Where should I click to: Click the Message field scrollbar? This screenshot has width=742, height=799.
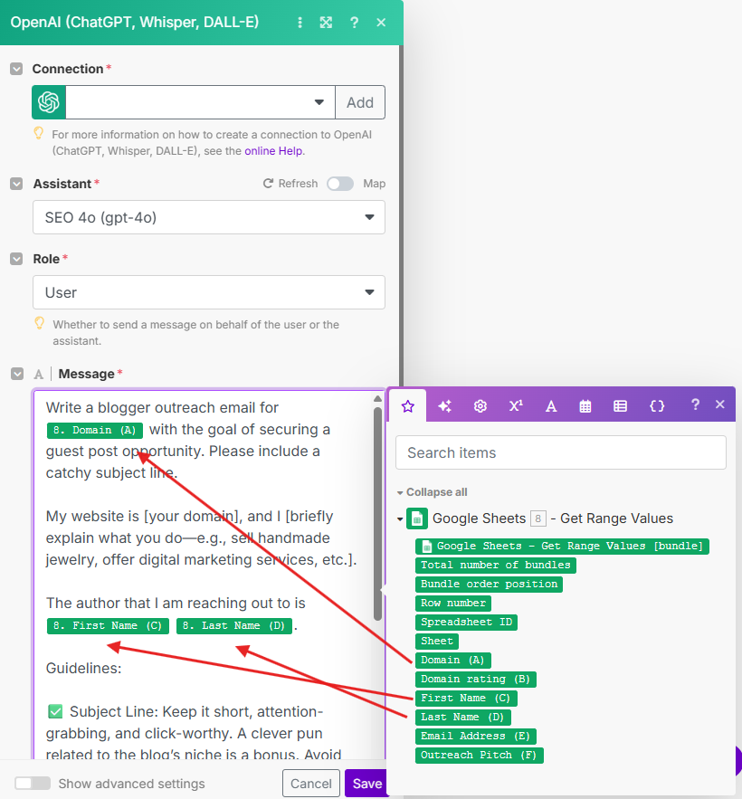[x=377, y=514]
